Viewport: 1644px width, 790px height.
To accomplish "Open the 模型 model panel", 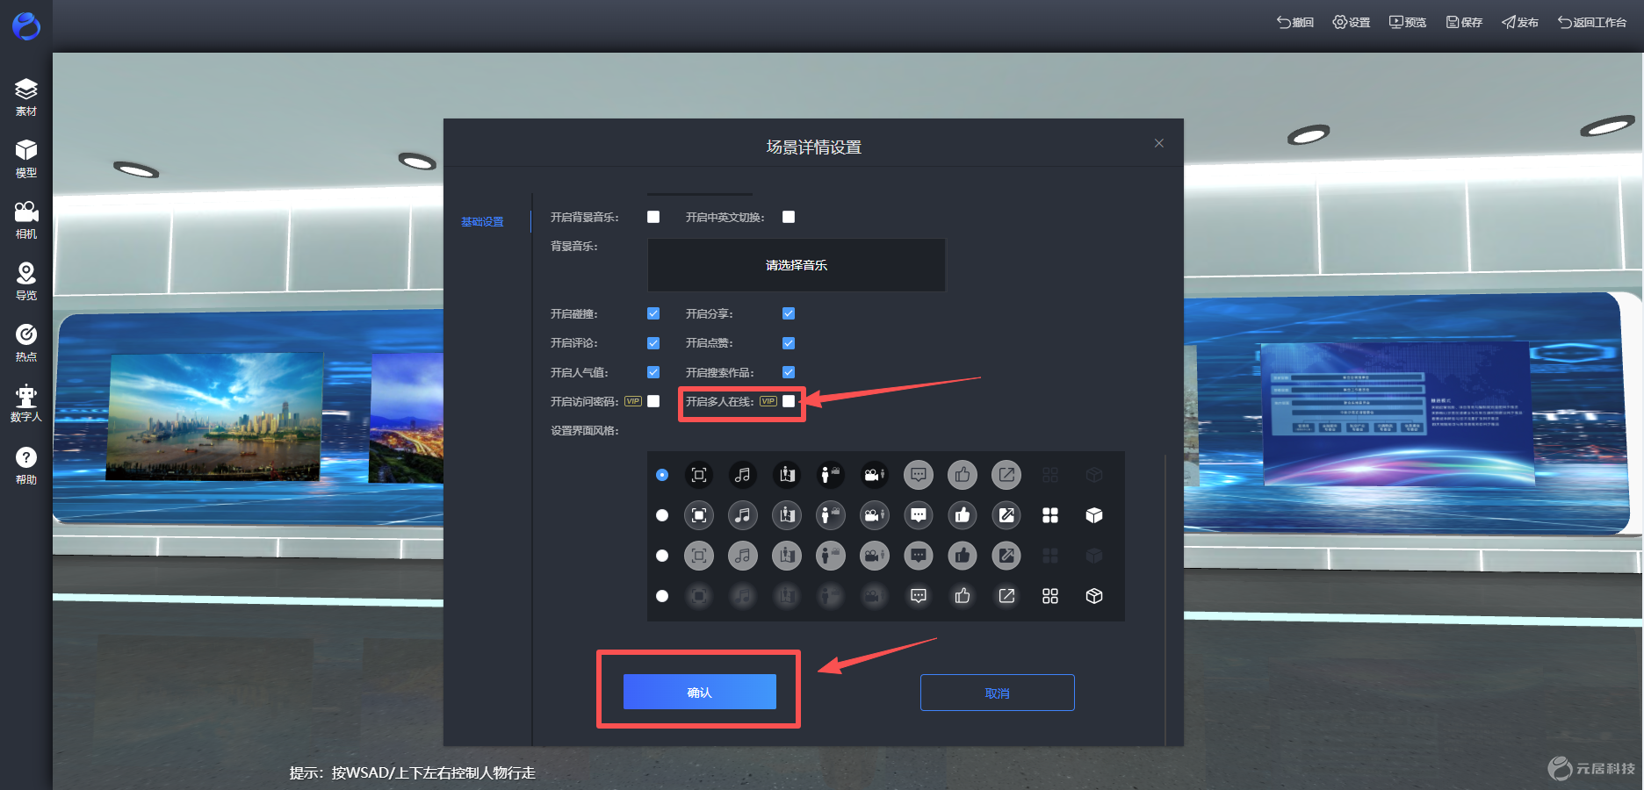I will coord(26,158).
